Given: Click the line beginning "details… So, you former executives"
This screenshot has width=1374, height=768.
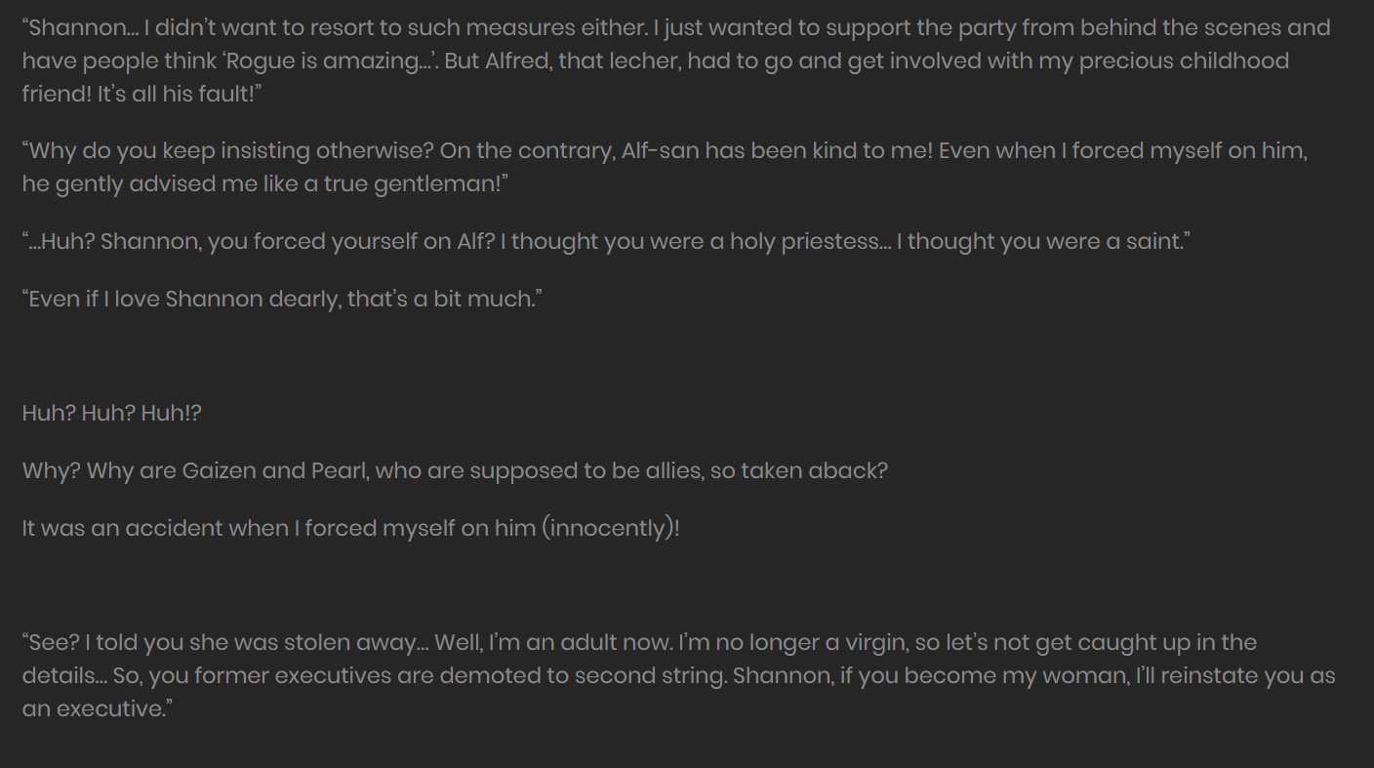Looking at the screenshot, I should [x=678, y=675].
